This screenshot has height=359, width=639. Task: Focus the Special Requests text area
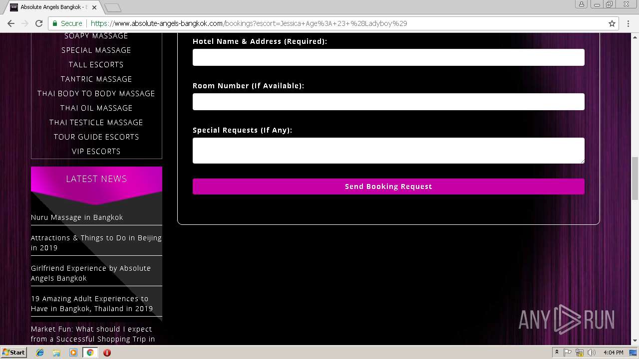tap(388, 151)
